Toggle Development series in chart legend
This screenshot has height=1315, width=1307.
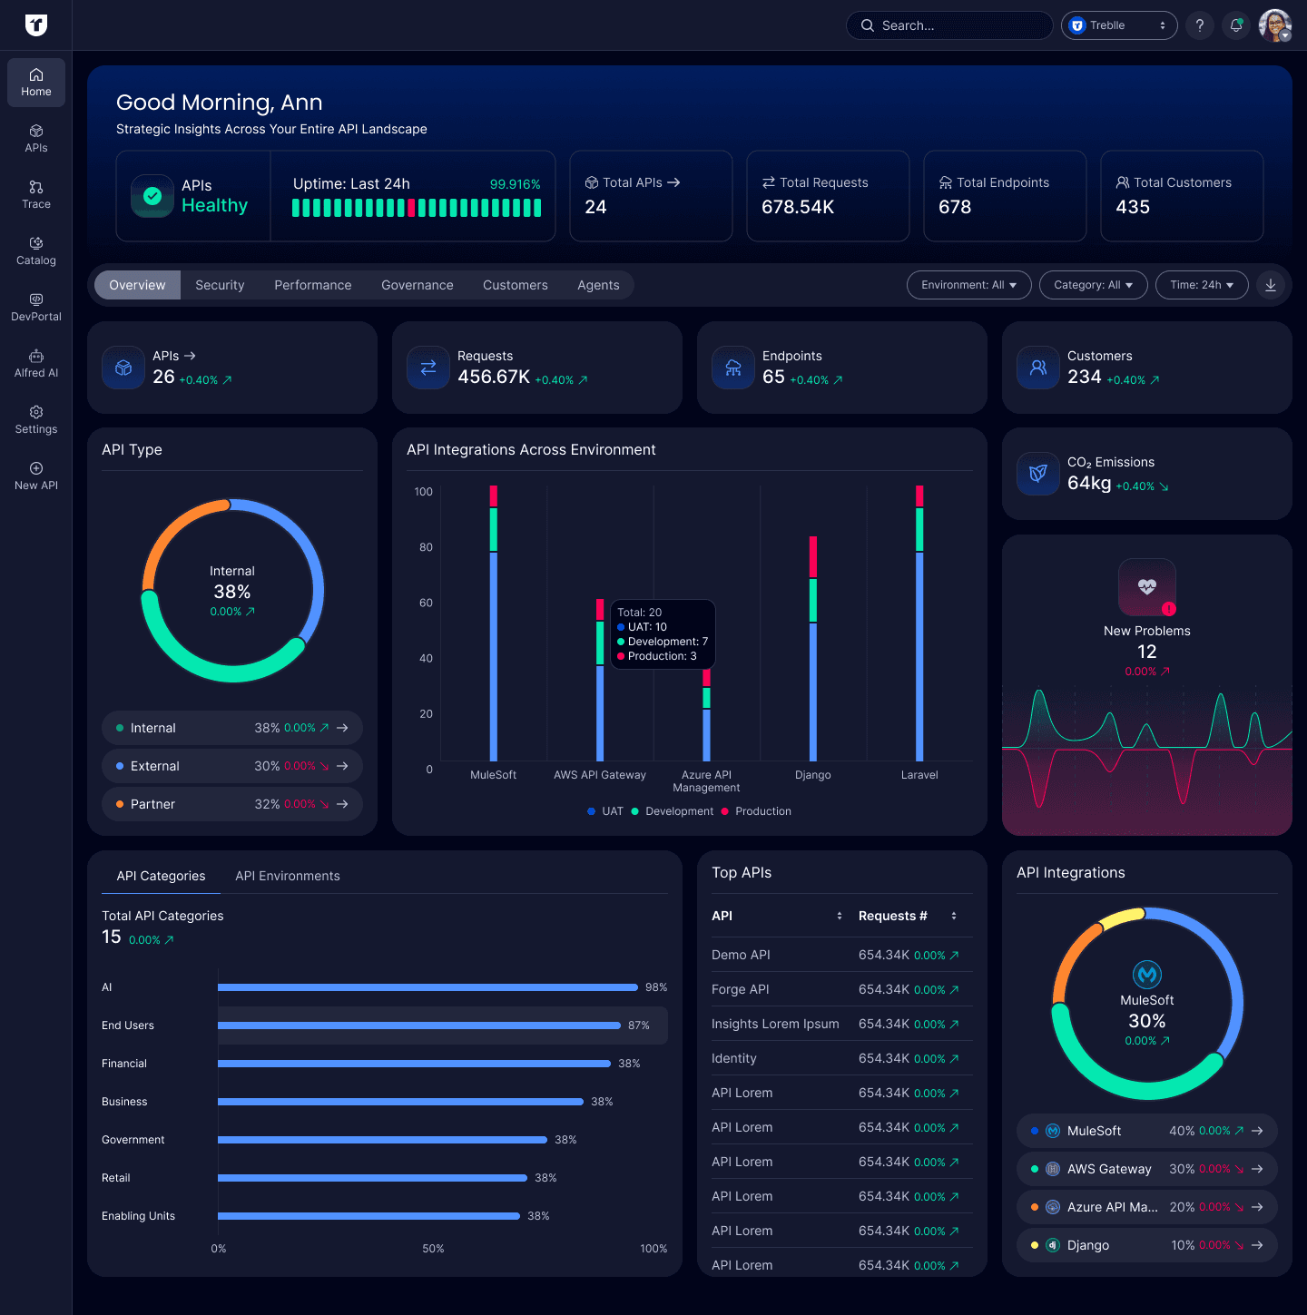point(673,811)
